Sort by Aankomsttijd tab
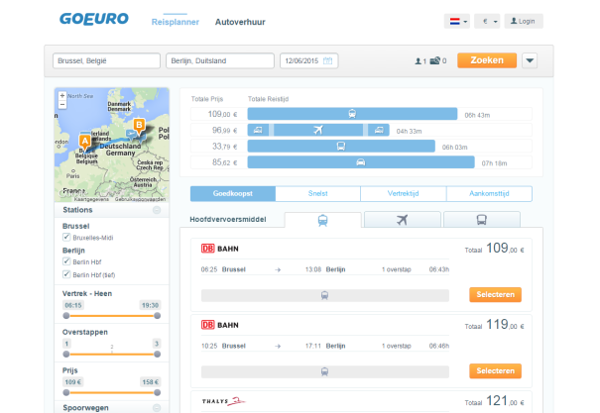The width and height of the screenshot is (600, 413). 489,194
